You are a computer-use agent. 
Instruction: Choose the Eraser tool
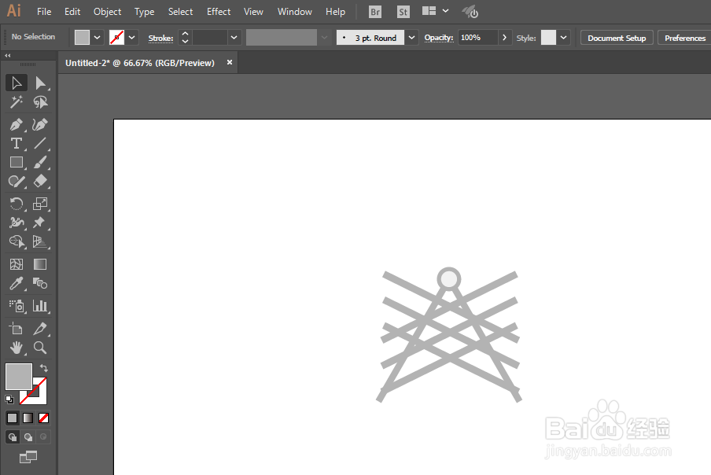(x=40, y=182)
